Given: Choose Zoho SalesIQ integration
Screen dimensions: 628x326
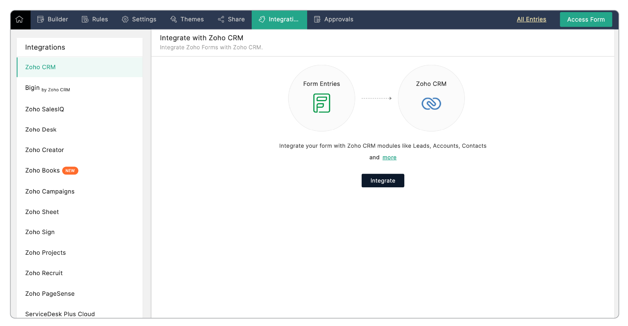Looking at the screenshot, I should tap(80, 109).
